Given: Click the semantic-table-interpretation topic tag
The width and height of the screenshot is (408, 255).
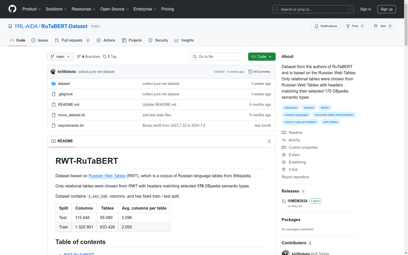Looking at the screenshot, I should coord(334,115).
